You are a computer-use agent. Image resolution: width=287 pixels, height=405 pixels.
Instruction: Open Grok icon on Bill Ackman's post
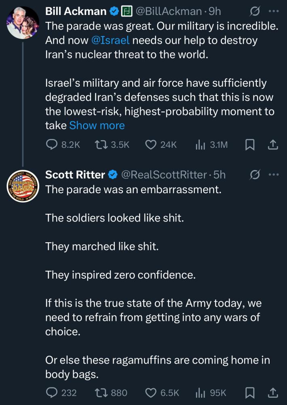pyautogui.click(x=255, y=11)
